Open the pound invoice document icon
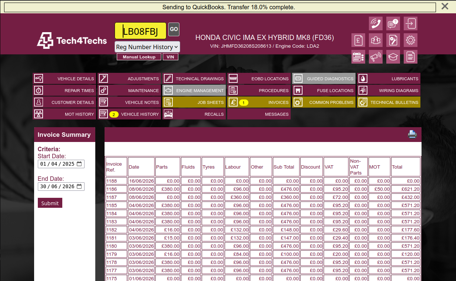The image size is (456, 281). [358, 40]
